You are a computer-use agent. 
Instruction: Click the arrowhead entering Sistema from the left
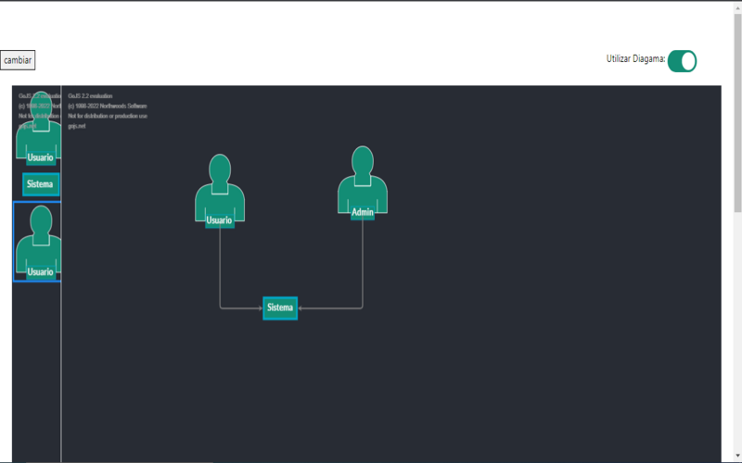259,307
